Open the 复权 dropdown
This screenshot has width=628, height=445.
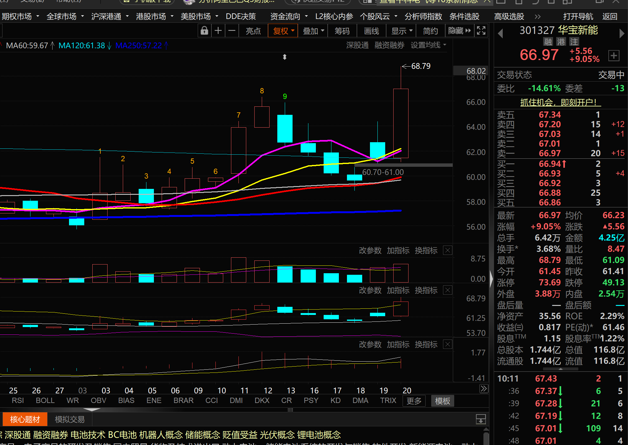(283, 31)
